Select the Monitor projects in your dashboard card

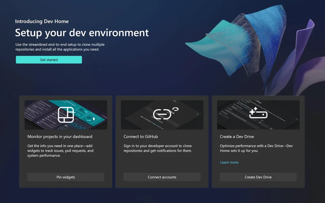66,141
